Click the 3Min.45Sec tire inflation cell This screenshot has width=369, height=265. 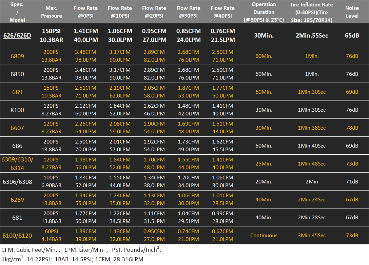[x=311, y=236]
